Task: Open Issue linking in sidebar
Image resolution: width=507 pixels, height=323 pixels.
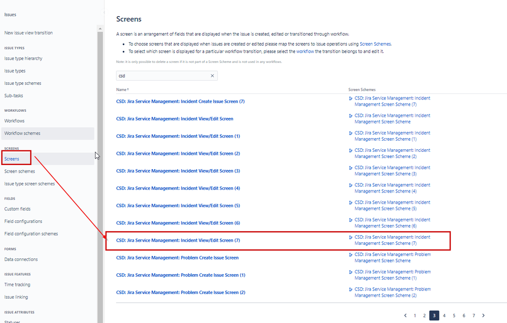Action: click(16, 297)
